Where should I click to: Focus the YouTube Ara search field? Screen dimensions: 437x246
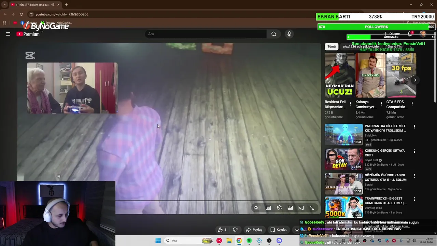tap(206, 34)
